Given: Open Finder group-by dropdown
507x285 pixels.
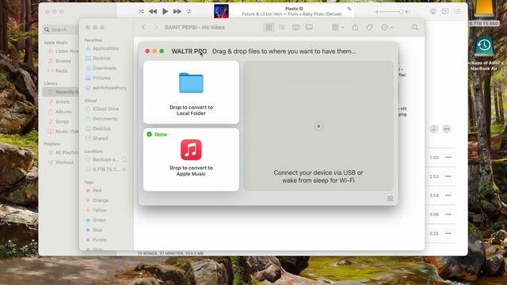Looking at the screenshot, I should 338,28.
